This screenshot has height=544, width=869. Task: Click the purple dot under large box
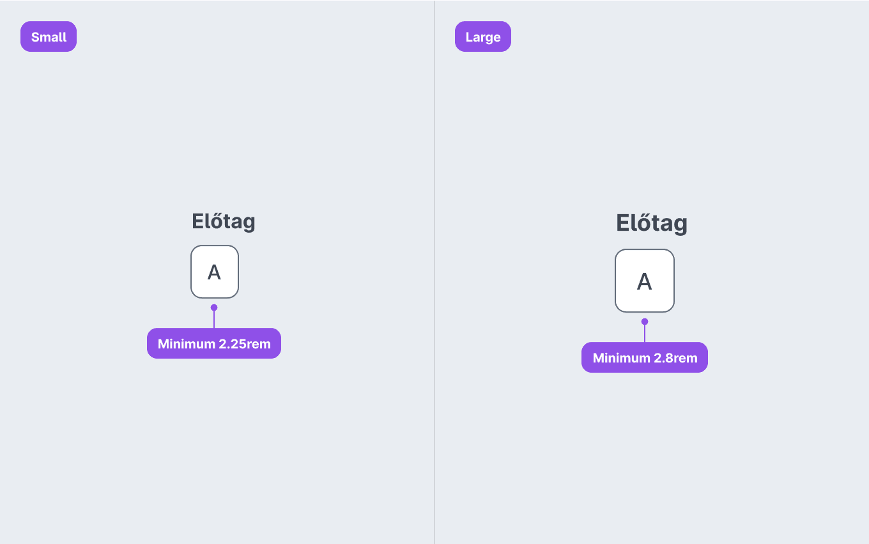(x=645, y=322)
